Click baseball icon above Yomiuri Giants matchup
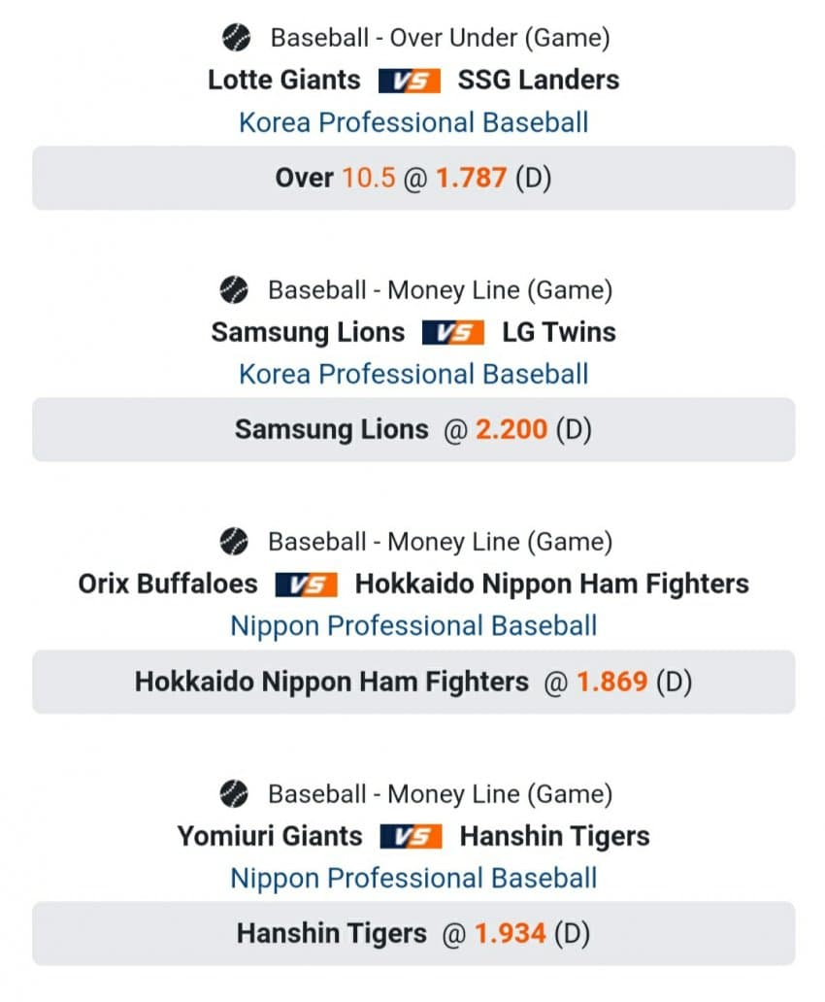This screenshot has width=825, height=1002. click(234, 794)
